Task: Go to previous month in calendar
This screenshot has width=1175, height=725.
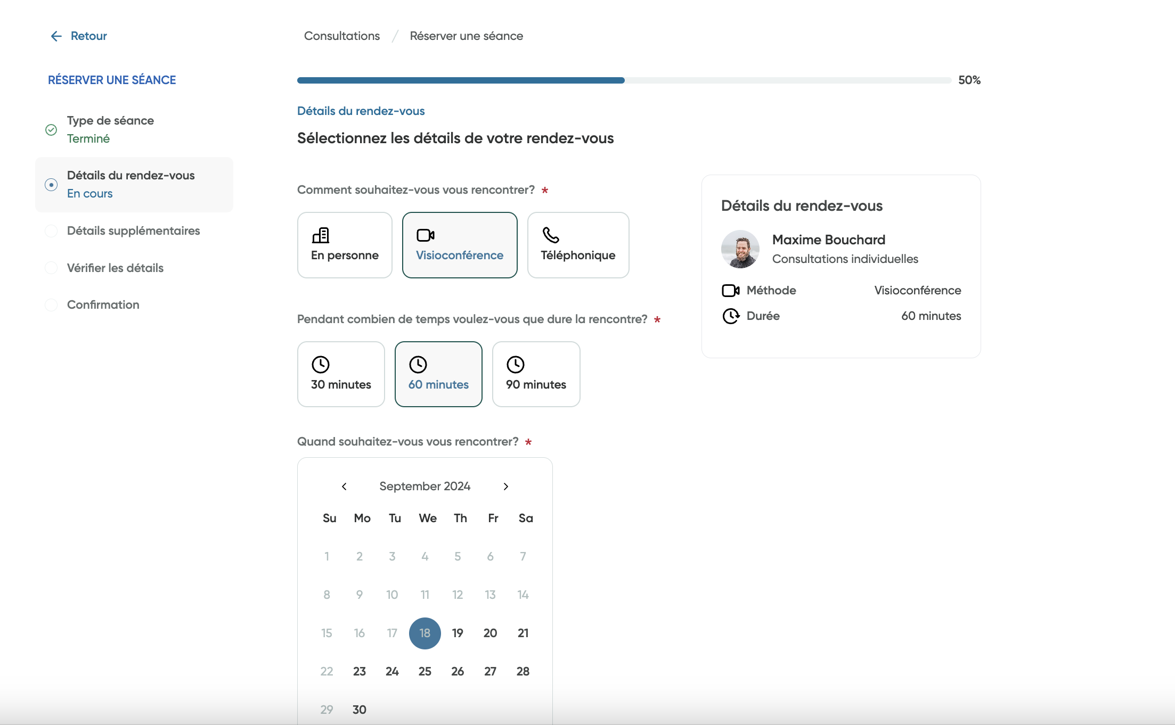Action: click(344, 486)
